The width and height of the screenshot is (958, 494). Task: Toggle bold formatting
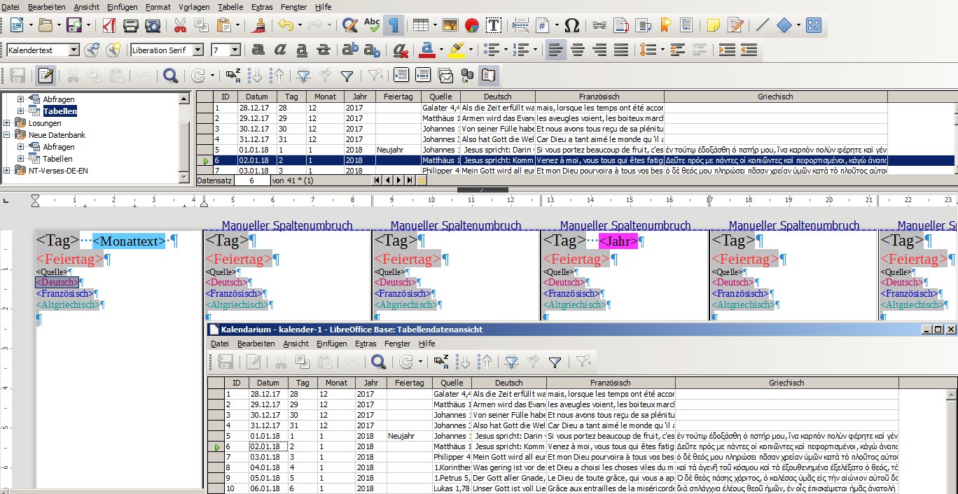[258, 50]
